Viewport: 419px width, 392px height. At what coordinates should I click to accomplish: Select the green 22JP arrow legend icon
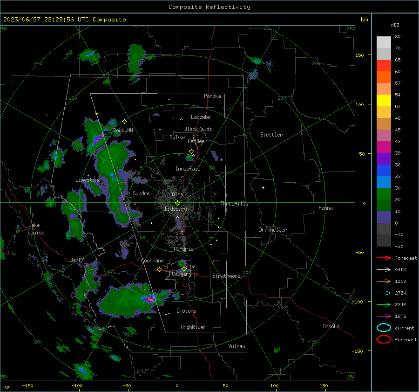[x=384, y=304]
